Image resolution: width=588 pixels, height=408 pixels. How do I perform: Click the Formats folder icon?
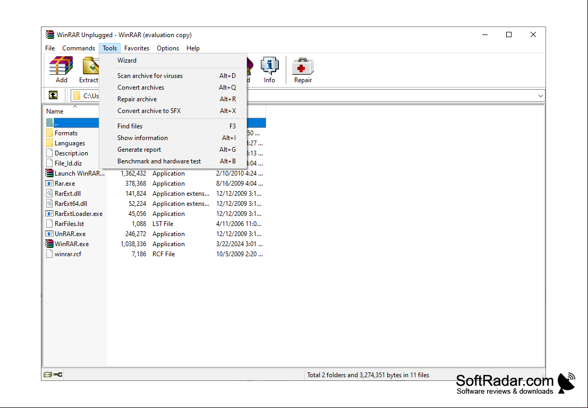pos(49,133)
